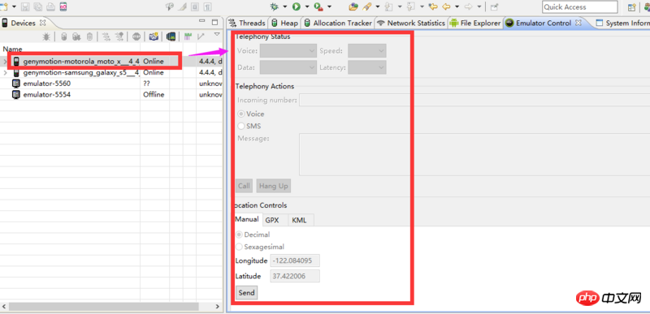Click the Last Edit Location arrow icon
650x314 pixels.
click(x=433, y=6)
